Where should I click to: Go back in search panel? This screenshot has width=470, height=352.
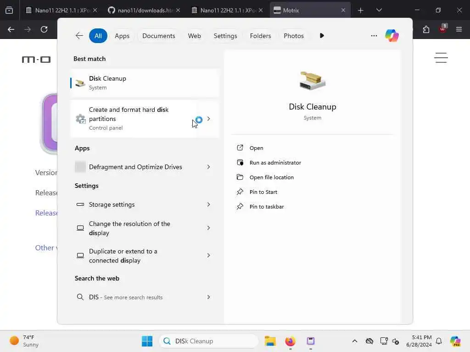(x=79, y=36)
